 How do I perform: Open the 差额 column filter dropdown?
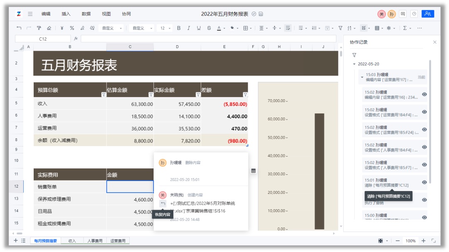pyautogui.click(x=245, y=94)
